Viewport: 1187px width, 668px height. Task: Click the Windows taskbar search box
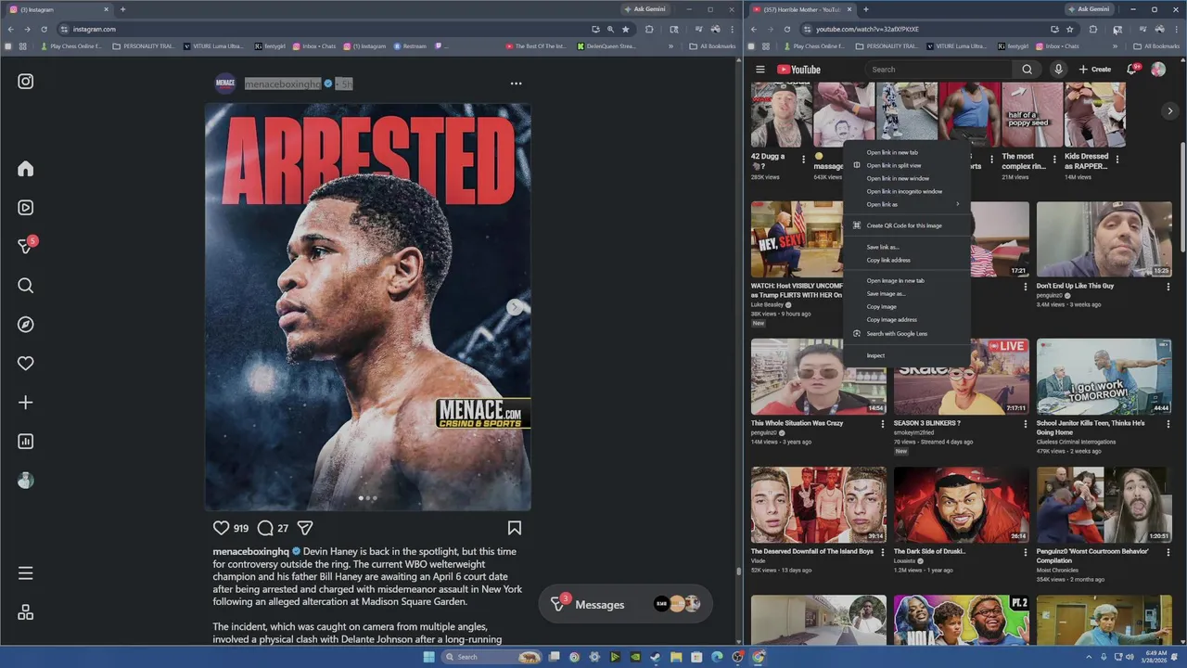[x=491, y=657]
